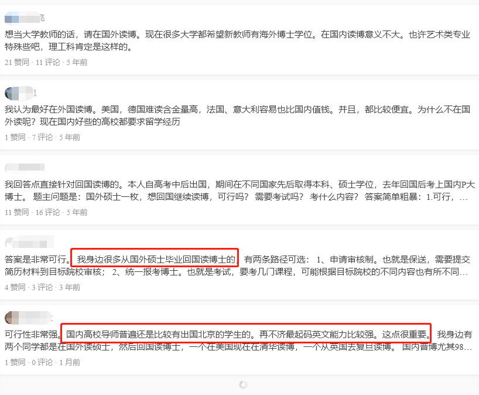Viewport: 479px width, 395px height.
Task: Open the '3 评论' comments link
Action: pos(42,287)
